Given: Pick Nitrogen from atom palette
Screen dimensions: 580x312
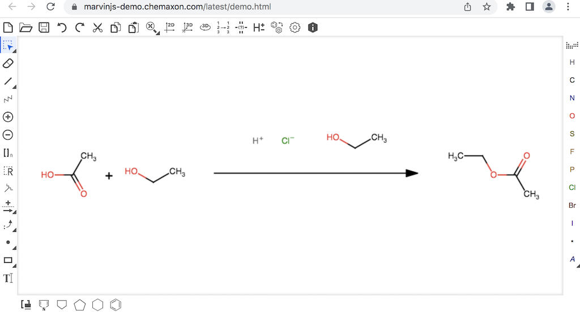Looking at the screenshot, I should [572, 98].
